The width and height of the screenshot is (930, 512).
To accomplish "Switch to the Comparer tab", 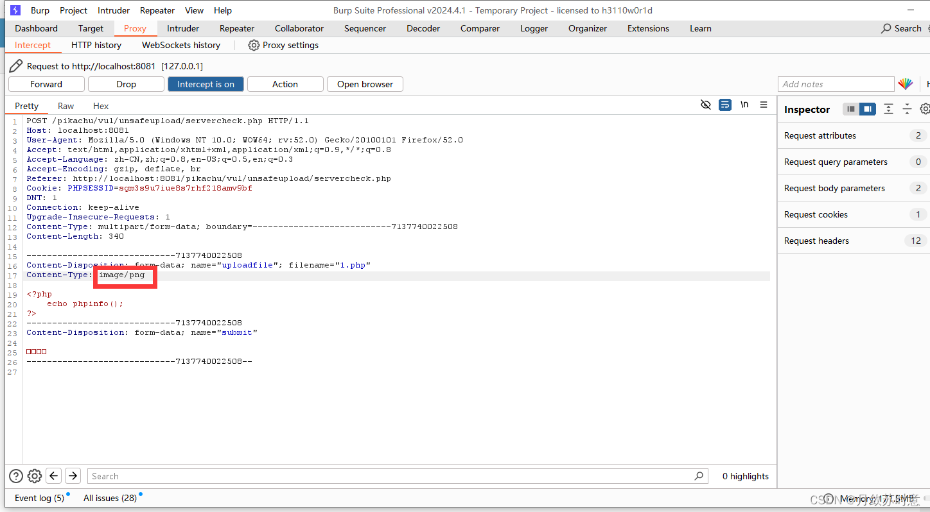I will (480, 28).
